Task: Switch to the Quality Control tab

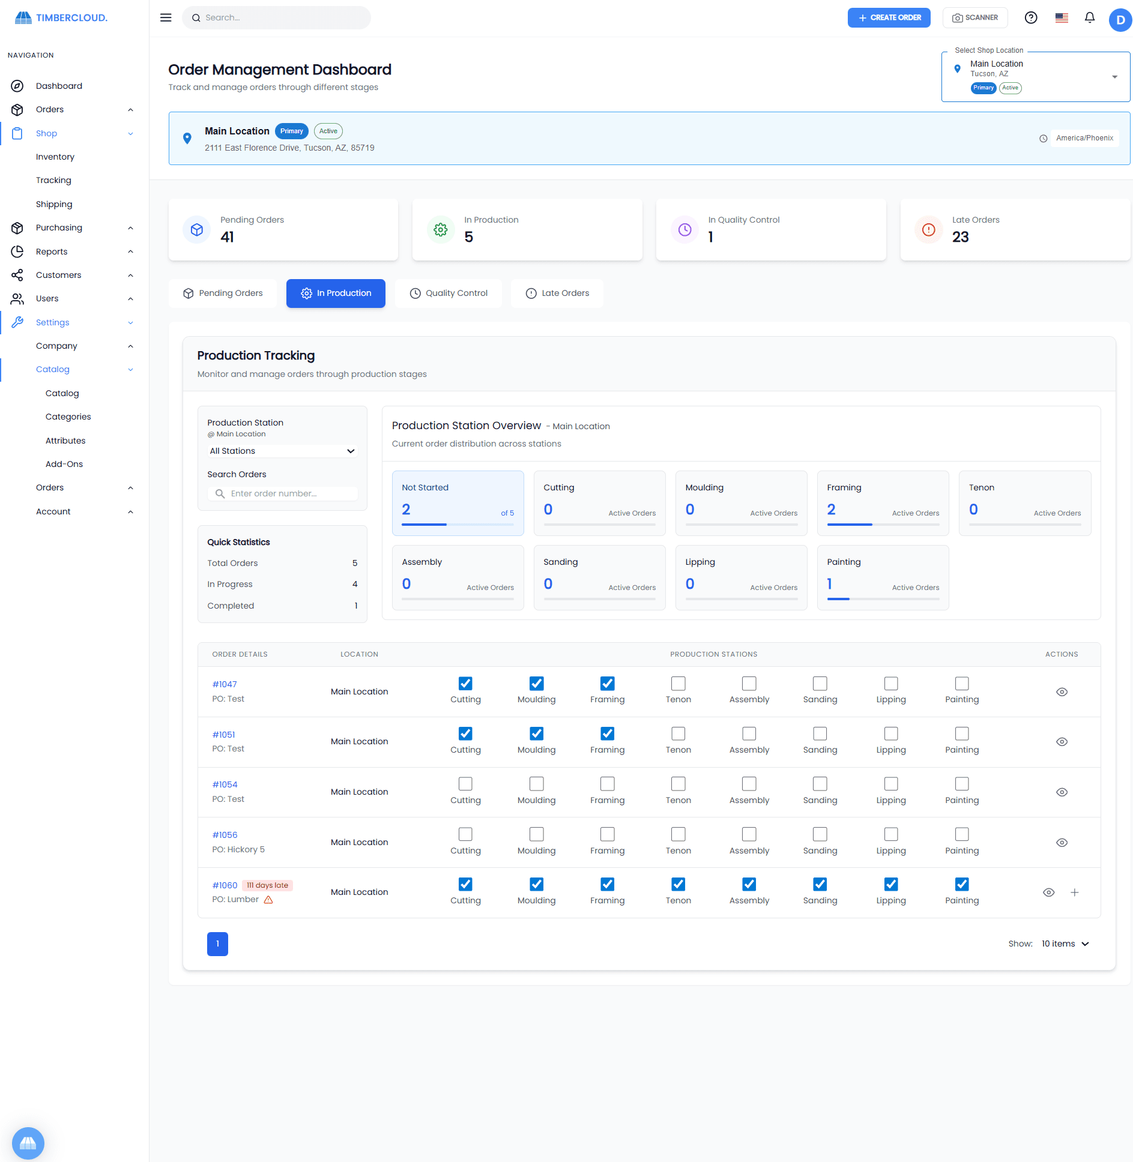Action: (449, 293)
